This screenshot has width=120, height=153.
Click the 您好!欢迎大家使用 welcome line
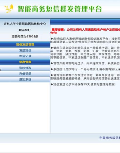(85, 40)
